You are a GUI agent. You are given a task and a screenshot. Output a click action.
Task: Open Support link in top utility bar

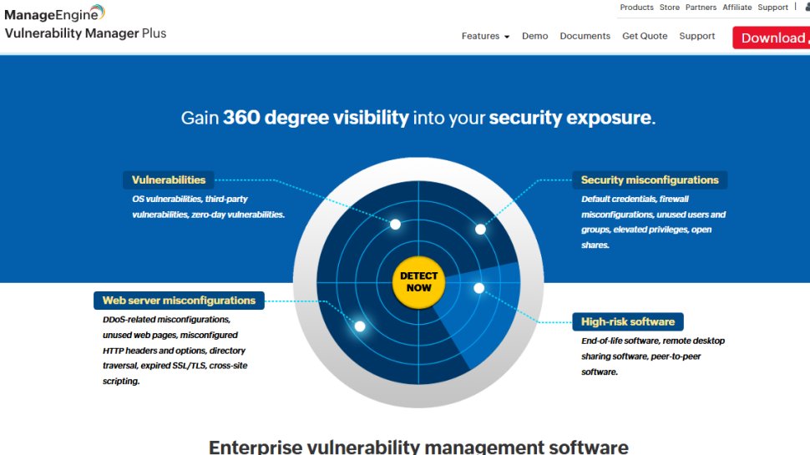tap(772, 8)
